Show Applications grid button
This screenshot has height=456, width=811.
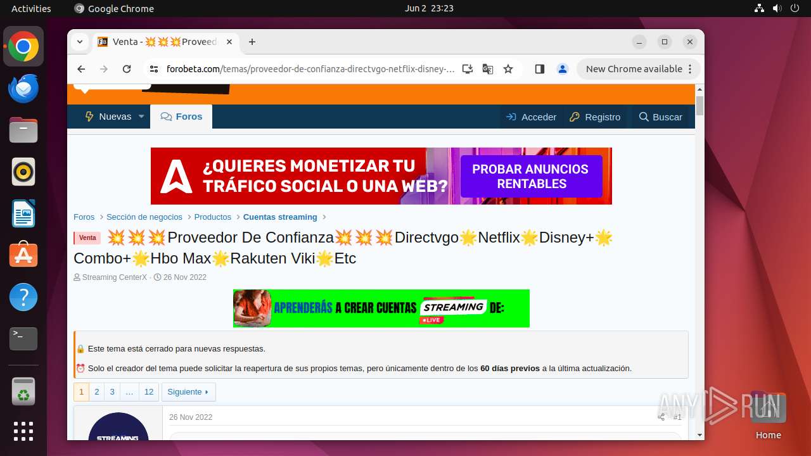[x=23, y=431]
